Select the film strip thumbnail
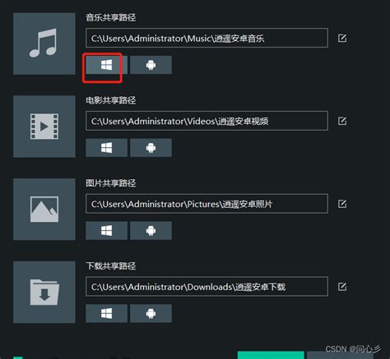390x359 pixels. 44,127
